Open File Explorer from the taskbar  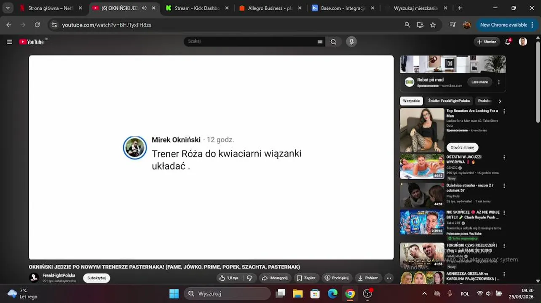click(297, 293)
